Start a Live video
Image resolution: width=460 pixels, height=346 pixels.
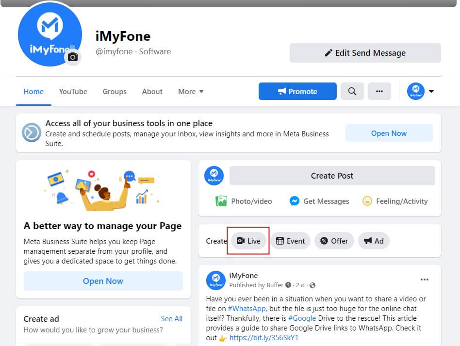tap(248, 241)
